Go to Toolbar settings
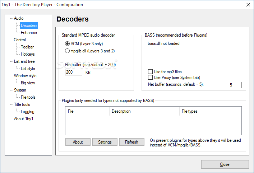 point(27,47)
